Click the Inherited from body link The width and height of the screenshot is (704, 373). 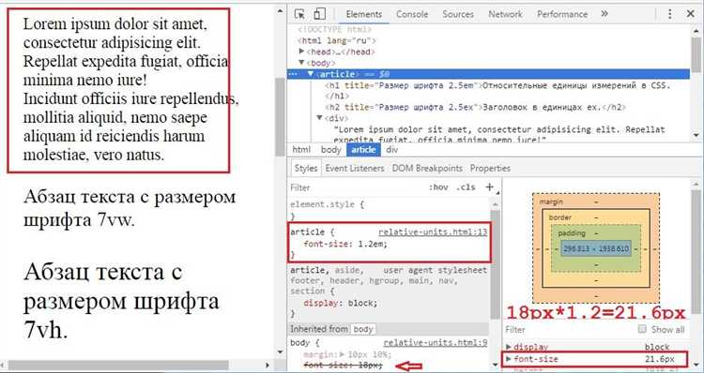(363, 329)
